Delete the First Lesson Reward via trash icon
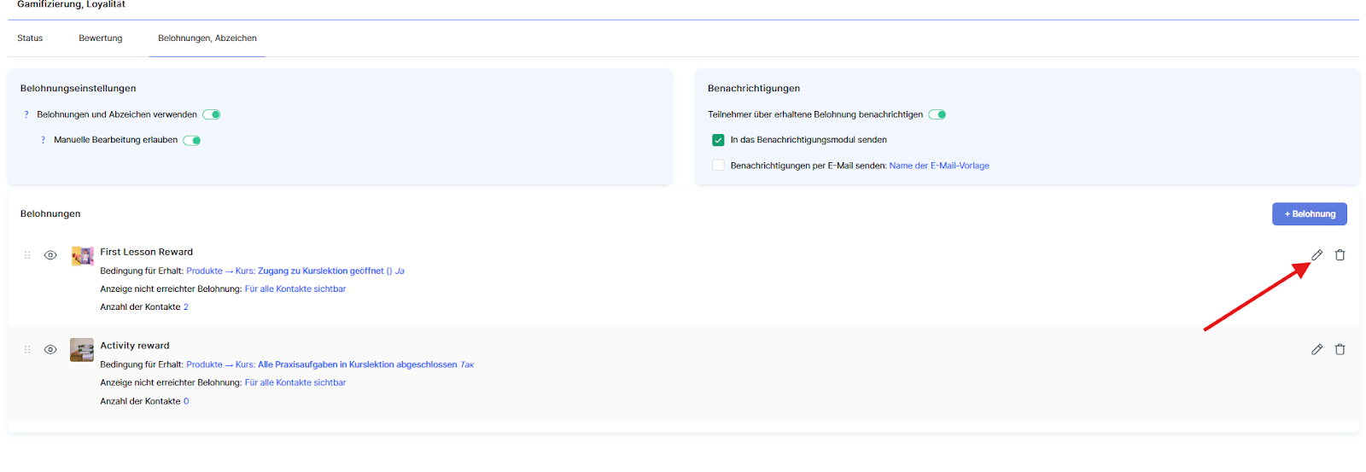The width and height of the screenshot is (1366, 472). tap(1340, 255)
